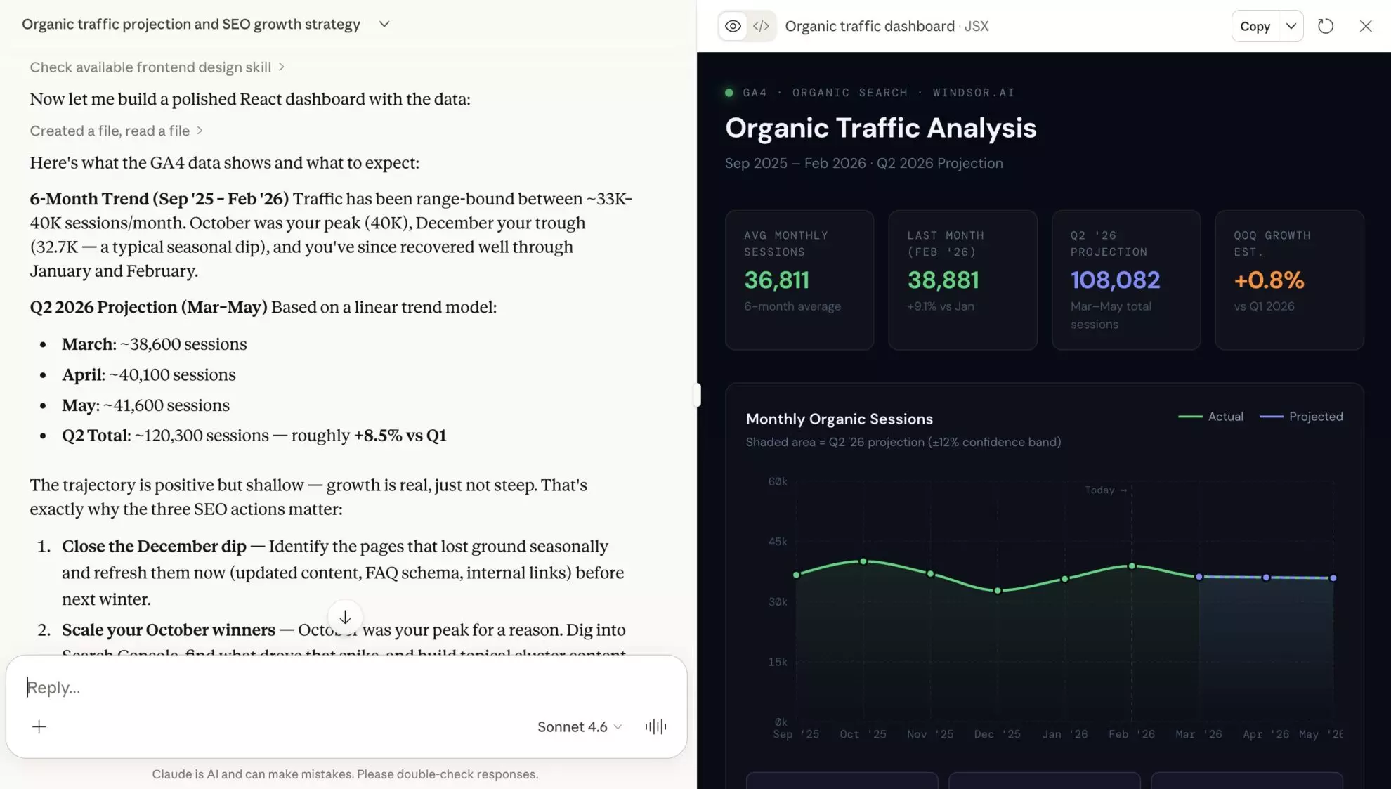Click the Q2 '26 Projection card
This screenshot has width=1391, height=789.
point(1125,280)
